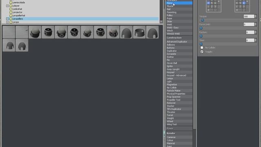Choose key 5 on the left numpad

(x=212, y=3)
